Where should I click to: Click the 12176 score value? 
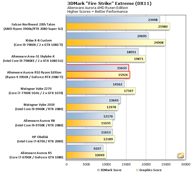108,116
